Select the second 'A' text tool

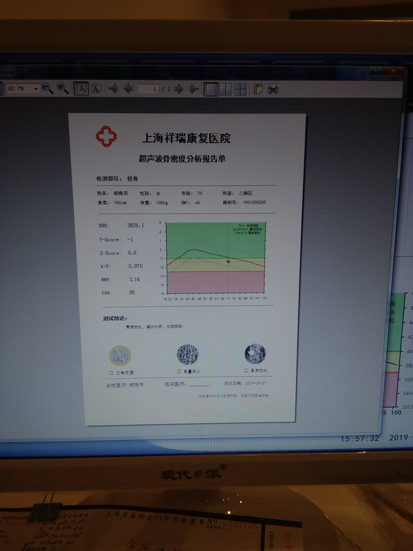point(96,89)
